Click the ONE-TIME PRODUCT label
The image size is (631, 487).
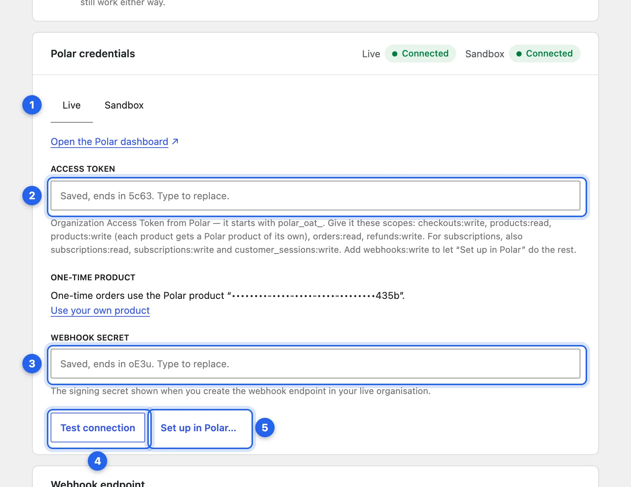[93, 277]
